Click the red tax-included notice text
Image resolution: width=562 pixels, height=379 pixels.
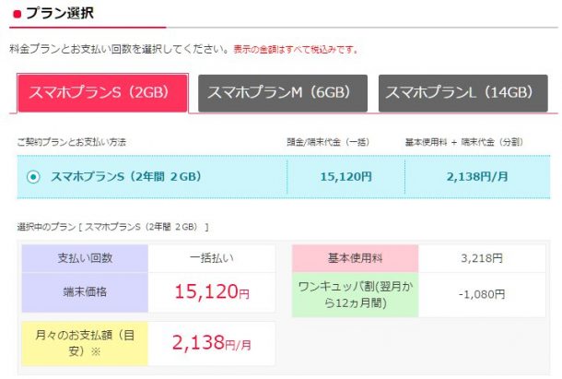(295, 49)
